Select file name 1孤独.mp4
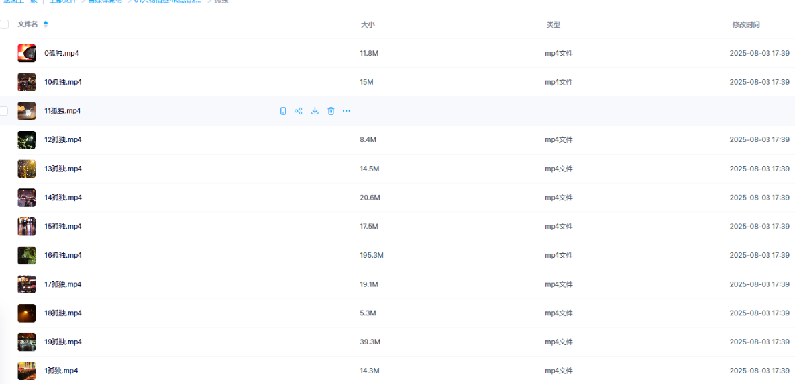The width and height of the screenshot is (795, 384). click(61, 371)
